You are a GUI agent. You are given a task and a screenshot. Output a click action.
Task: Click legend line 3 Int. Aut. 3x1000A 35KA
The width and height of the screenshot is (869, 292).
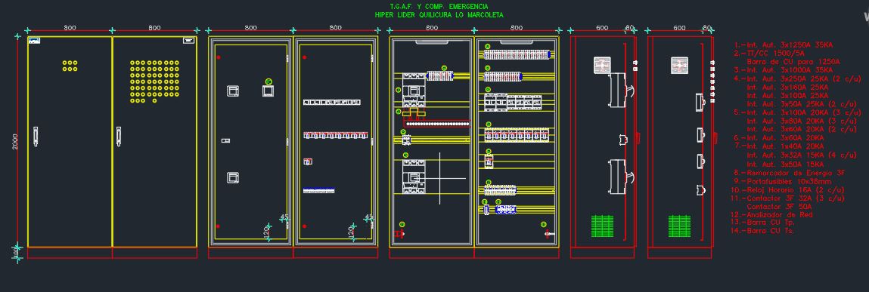click(783, 70)
